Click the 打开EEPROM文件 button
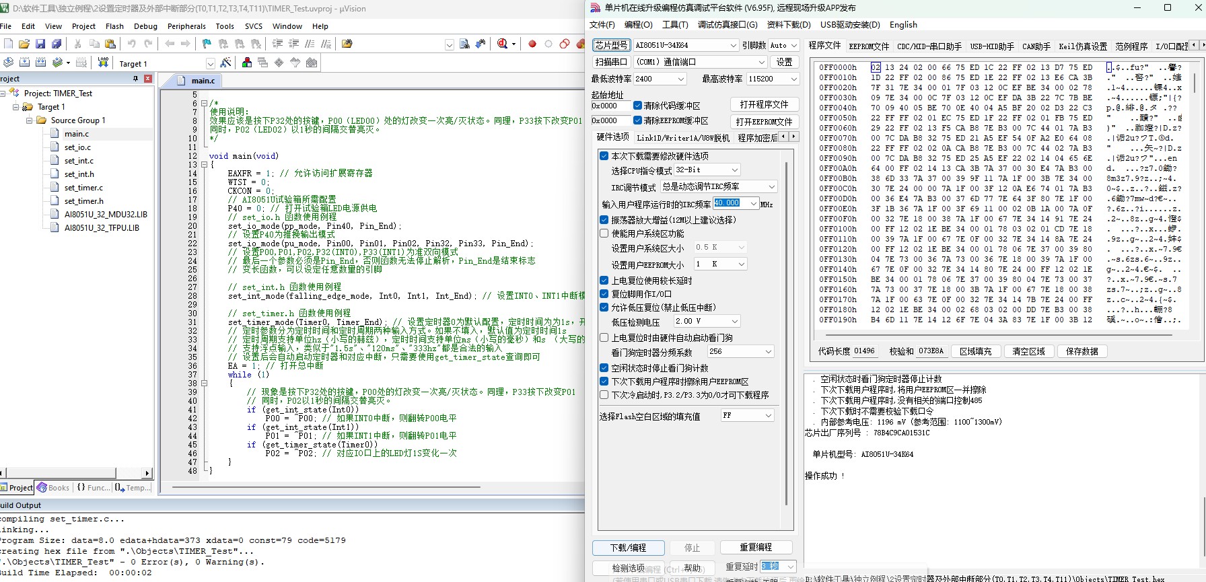Screen dimensions: 1206x582 tap(764, 122)
